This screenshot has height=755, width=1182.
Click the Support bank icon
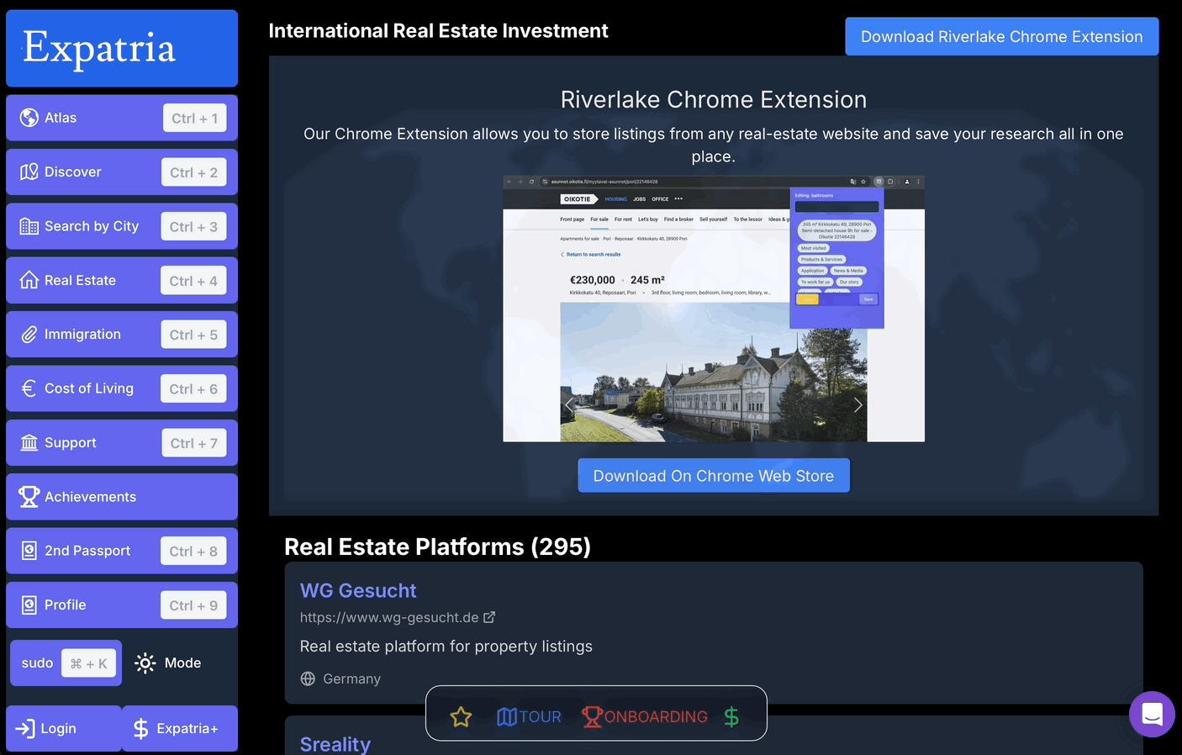point(29,443)
